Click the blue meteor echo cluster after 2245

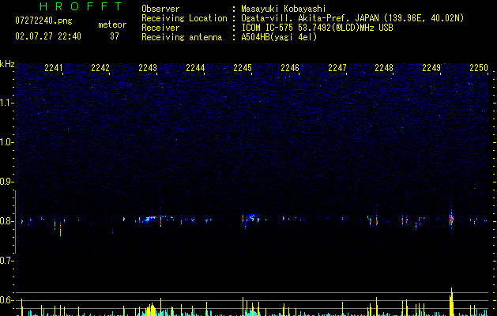[x=252, y=216]
